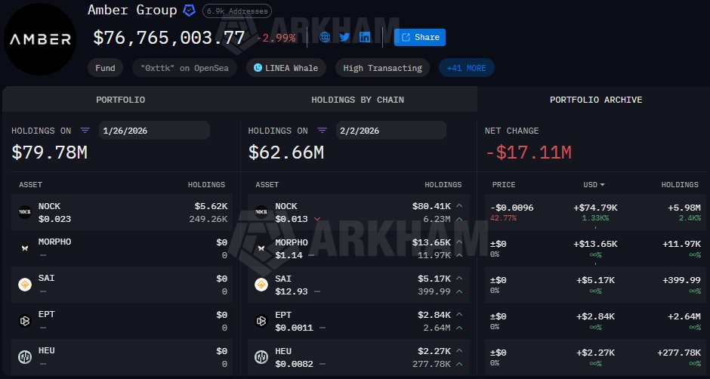710x379 pixels.
Task: Click HEU token icon in 1/26/2026 list
Action: pos(25,357)
